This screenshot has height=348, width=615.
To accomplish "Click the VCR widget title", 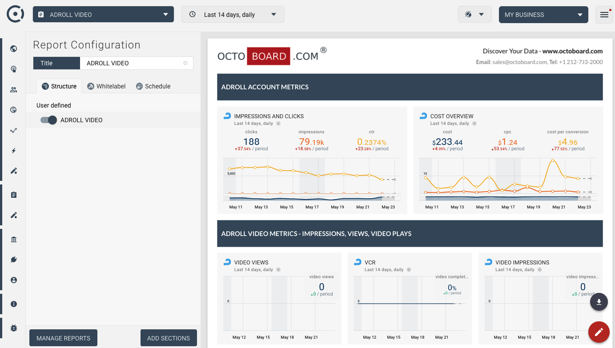I will [x=370, y=263].
